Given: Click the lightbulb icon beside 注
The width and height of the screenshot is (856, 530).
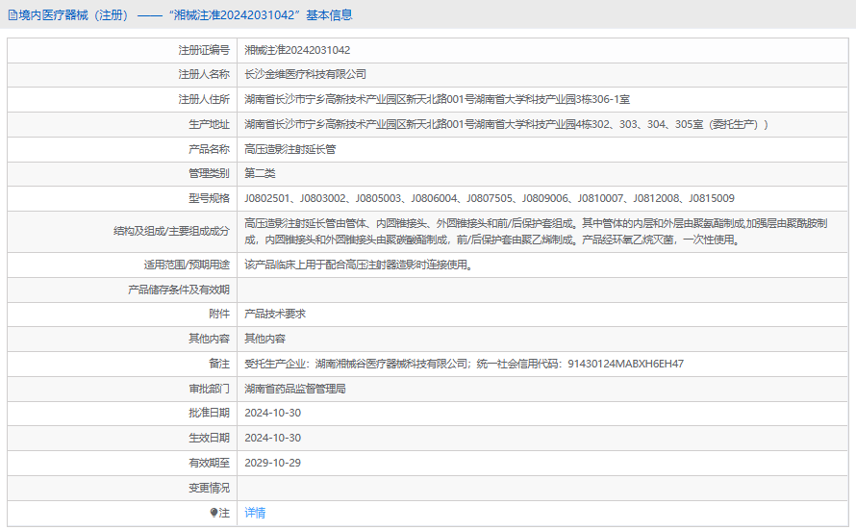Looking at the screenshot, I should click(x=214, y=513).
